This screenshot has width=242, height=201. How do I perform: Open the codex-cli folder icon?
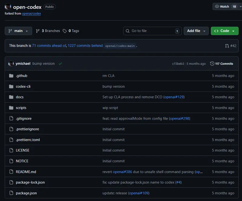coord(11,86)
